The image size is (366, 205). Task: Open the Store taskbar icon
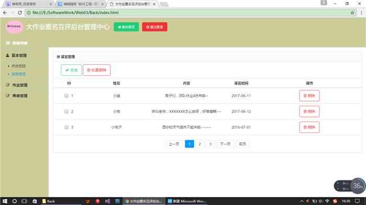[35, 201]
